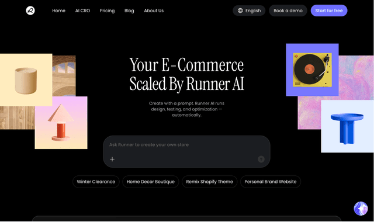This screenshot has height=222, width=374.
Task: Click the pink lamp product image
Action: (61, 123)
